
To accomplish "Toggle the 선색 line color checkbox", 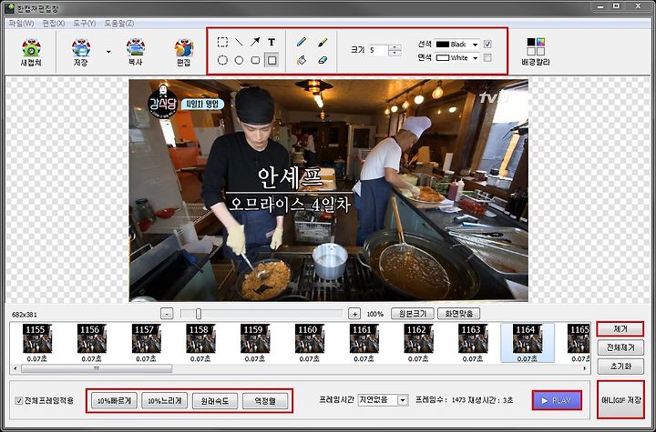I will (487, 44).
